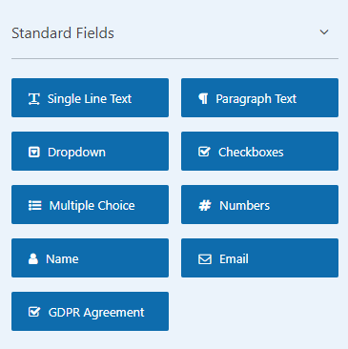Add a Single Line Text field
Screen dimensions: 348x349
(x=90, y=98)
